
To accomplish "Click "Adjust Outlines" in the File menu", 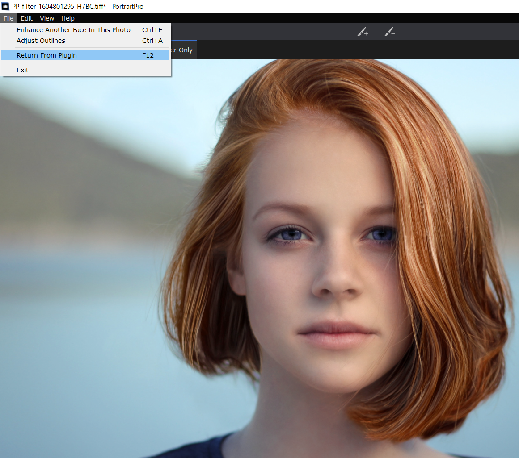I will click(41, 40).
